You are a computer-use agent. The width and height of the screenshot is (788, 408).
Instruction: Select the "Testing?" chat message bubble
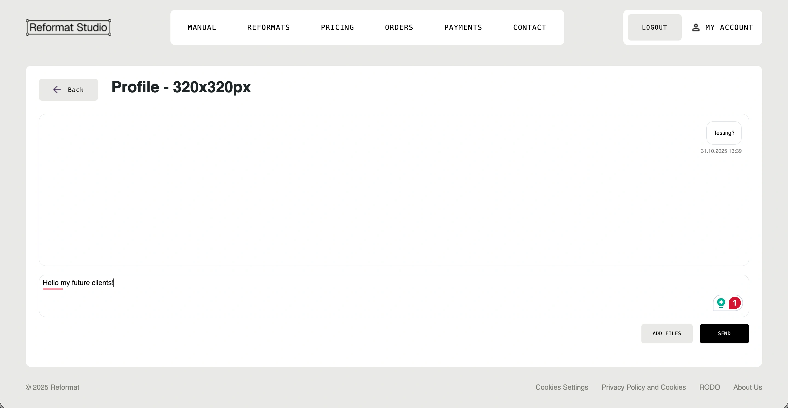pos(723,133)
